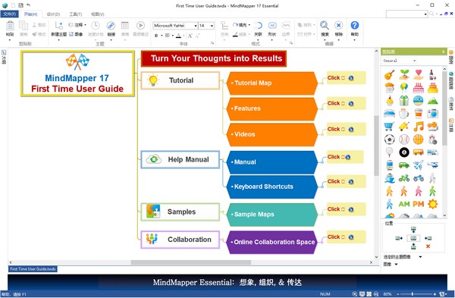Switch to the 视图(V) view tab

coord(98,14)
